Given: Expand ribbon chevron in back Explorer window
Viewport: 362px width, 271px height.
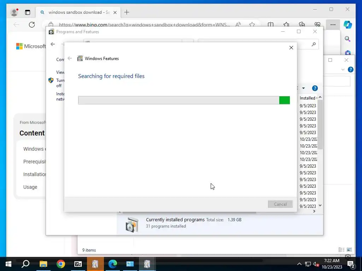Looking at the screenshot, I should 343,70.
